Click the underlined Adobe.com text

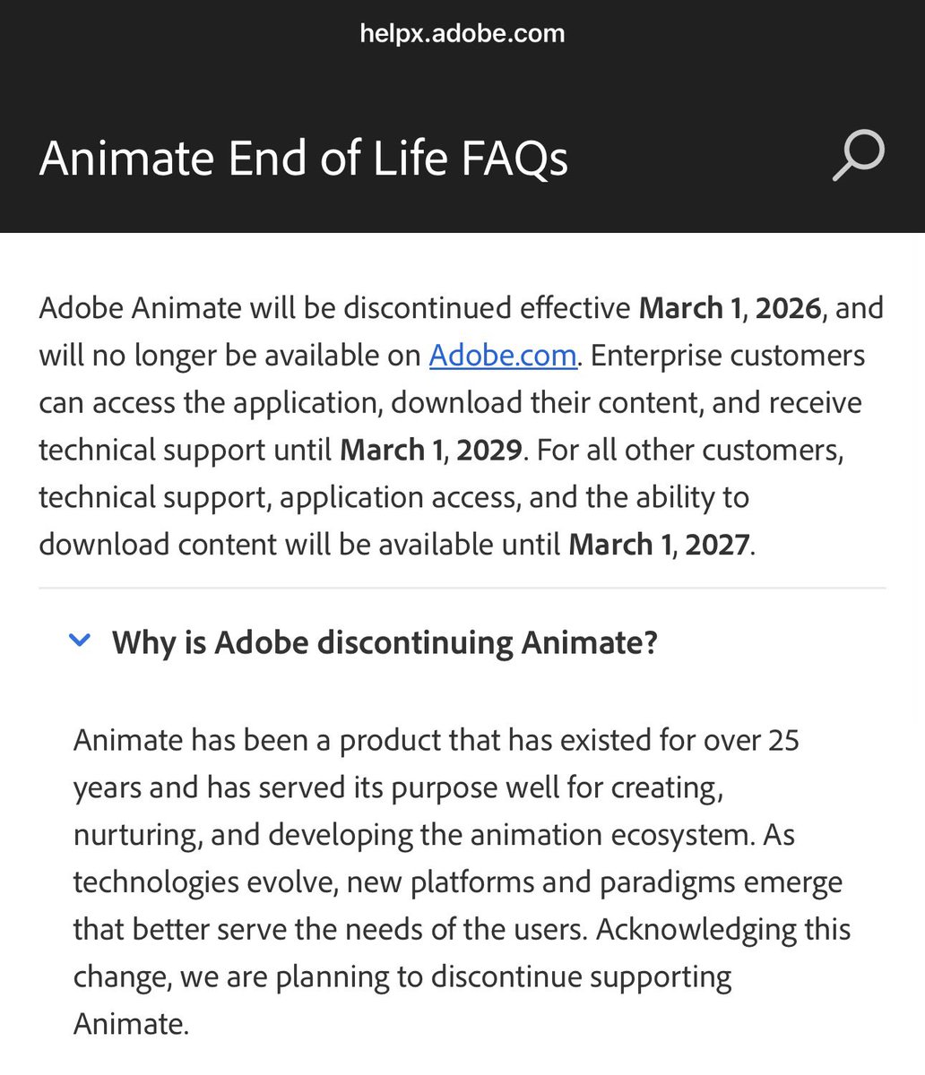(x=502, y=355)
